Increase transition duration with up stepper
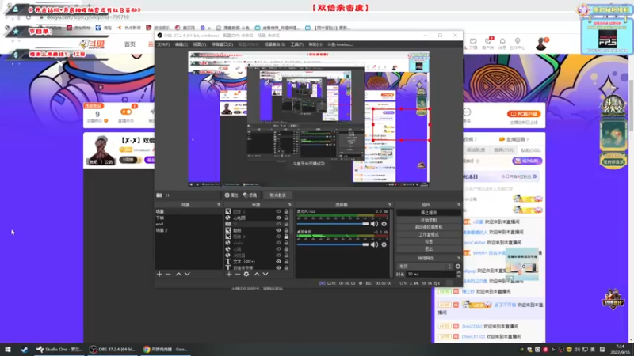634x356 pixels. click(459, 272)
